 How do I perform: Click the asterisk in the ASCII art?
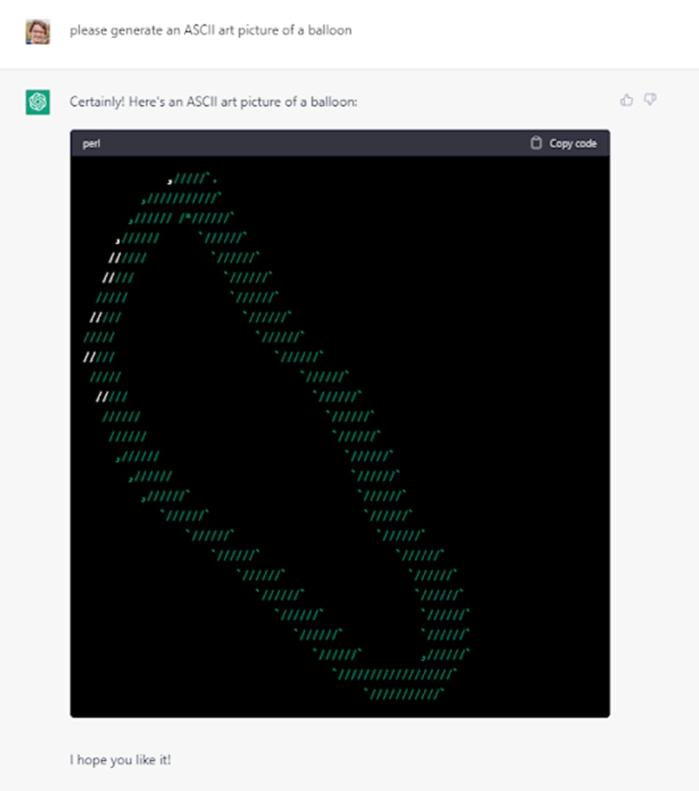tap(188, 217)
